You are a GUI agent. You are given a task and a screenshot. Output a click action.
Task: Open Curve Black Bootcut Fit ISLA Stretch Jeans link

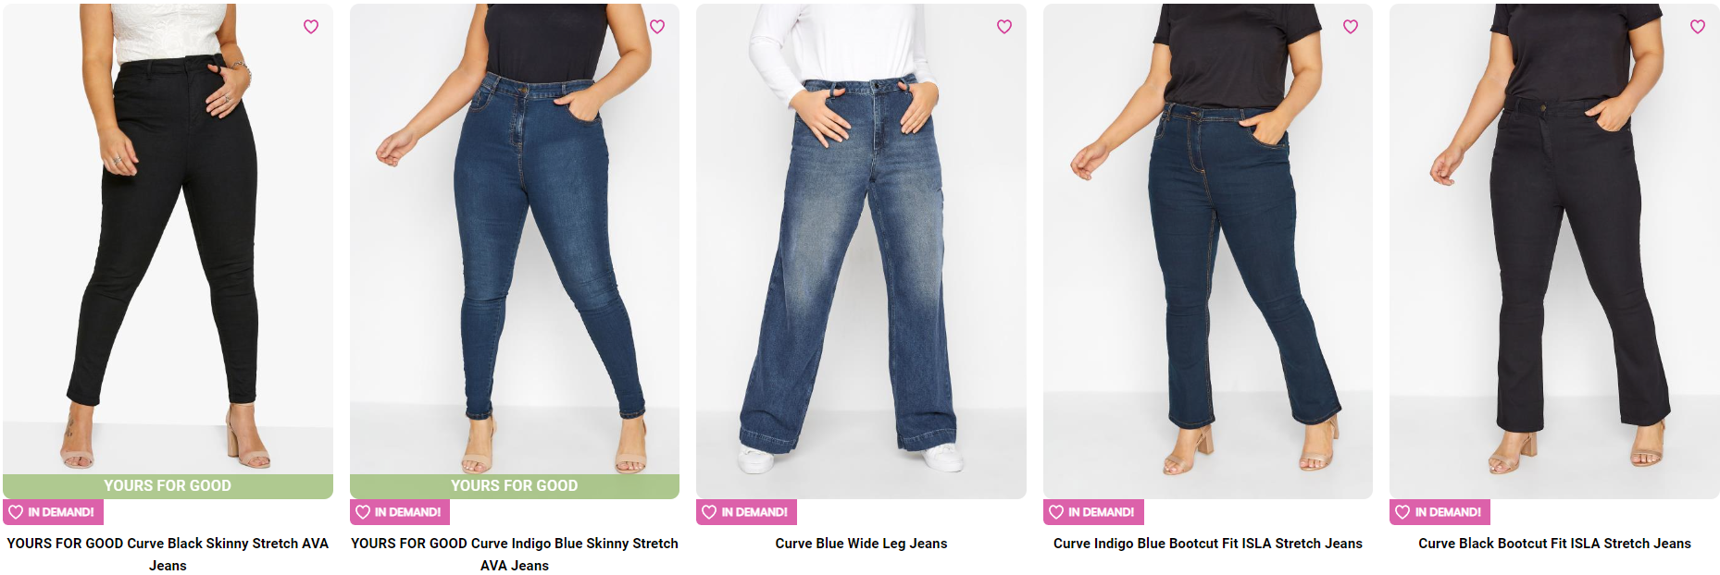(x=1554, y=544)
